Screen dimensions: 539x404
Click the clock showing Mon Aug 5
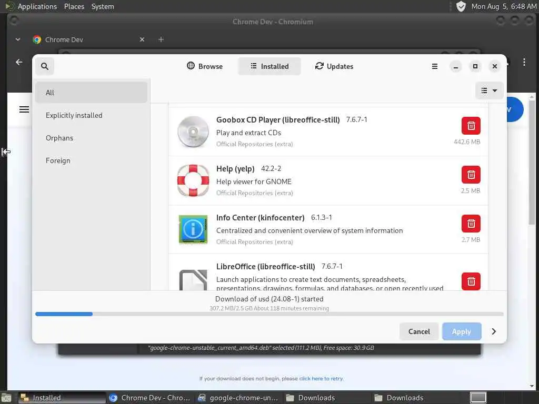click(504, 6)
